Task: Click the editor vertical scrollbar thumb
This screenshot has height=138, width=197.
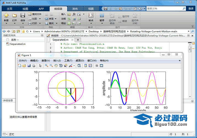Action: pos(190,49)
